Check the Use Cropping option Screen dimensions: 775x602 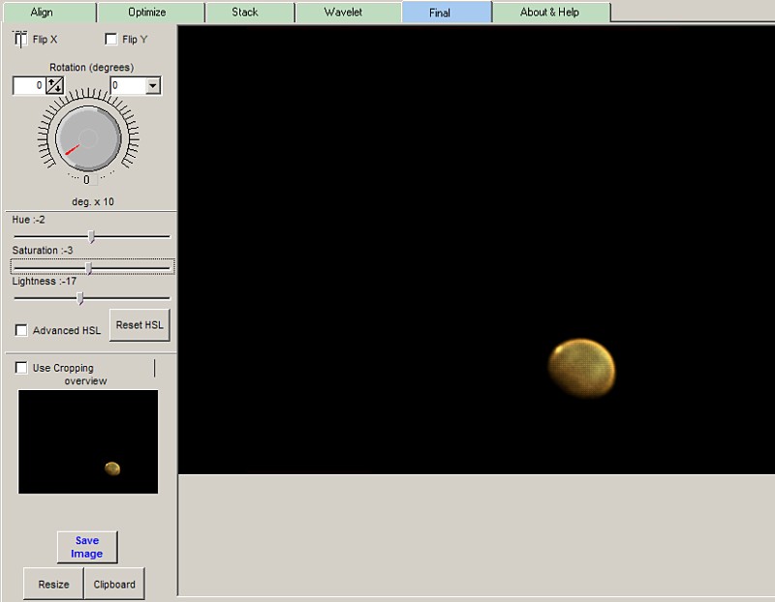(x=22, y=368)
